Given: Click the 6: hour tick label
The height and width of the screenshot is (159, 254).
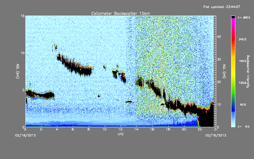Looking at the screenshot, I should point(73,129).
